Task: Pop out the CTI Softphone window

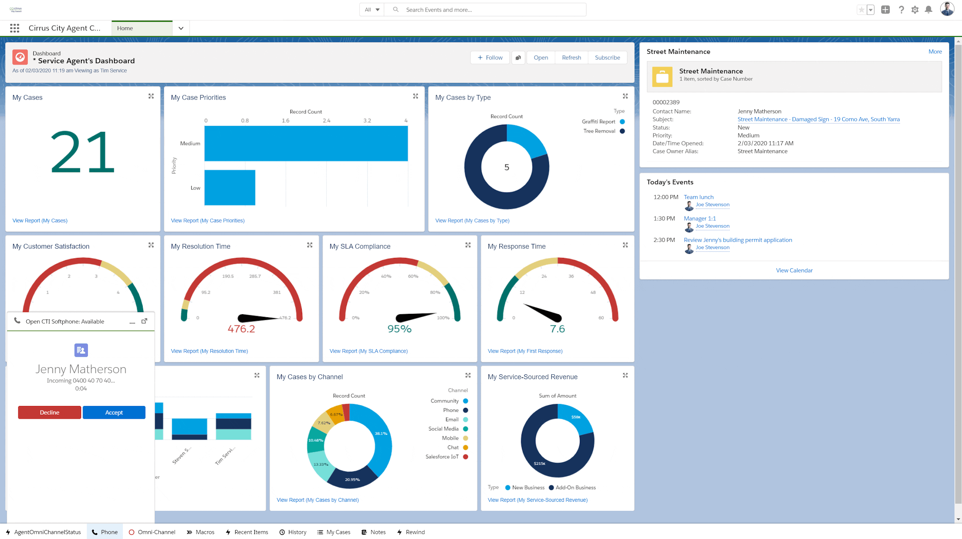Action: 144,321
